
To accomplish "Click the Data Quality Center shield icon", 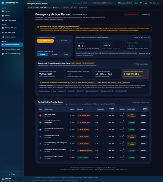I will click(x=3, y=32).
